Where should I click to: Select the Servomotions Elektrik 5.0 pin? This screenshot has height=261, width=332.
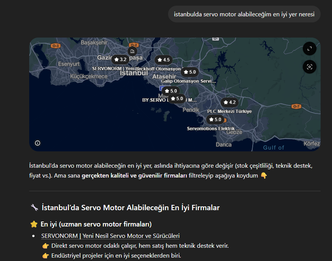tap(215, 119)
